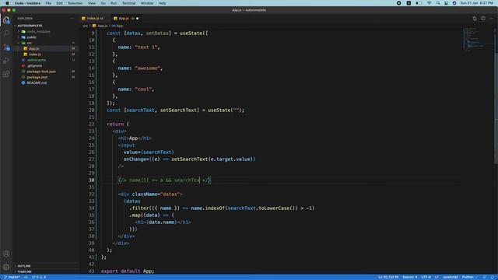498x280 pixels.
Task: Open the editor More Actions ellipsis
Action: (491, 19)
